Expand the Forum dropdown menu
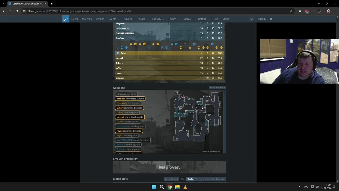Screen dimensions: 339x191 point(174,19)
